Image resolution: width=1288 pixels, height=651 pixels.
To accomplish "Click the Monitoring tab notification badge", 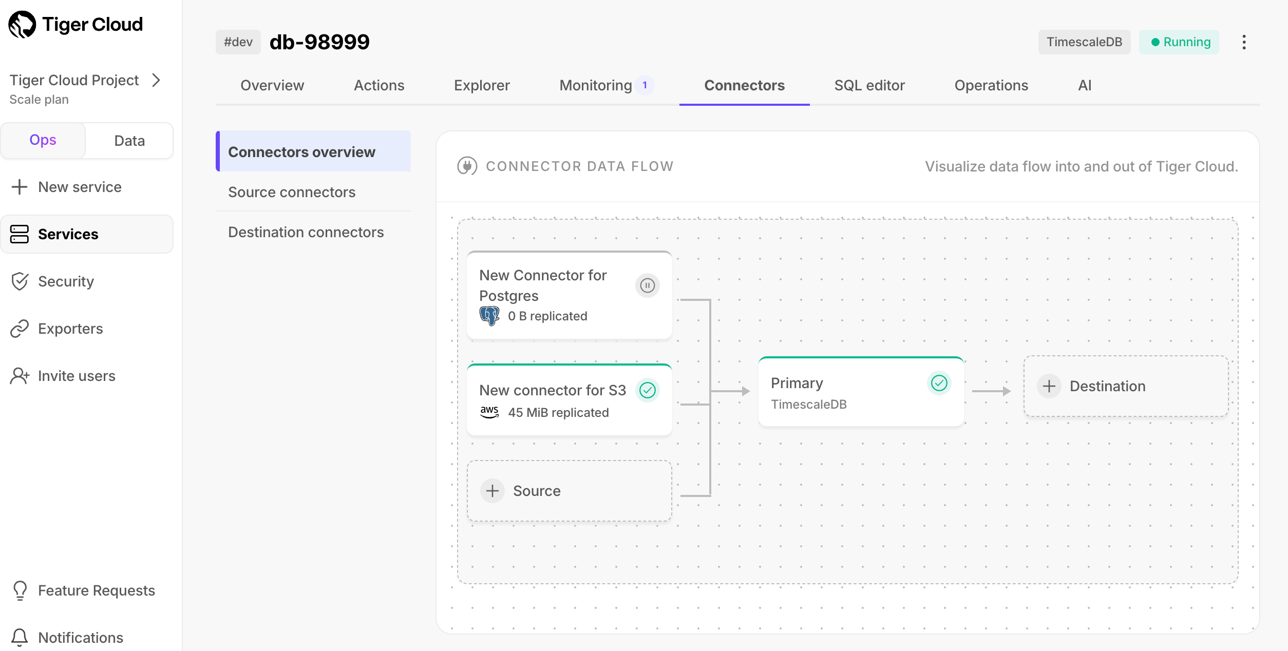I will pos(645,85).
